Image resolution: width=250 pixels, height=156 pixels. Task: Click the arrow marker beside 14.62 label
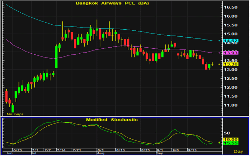[219, 41]
